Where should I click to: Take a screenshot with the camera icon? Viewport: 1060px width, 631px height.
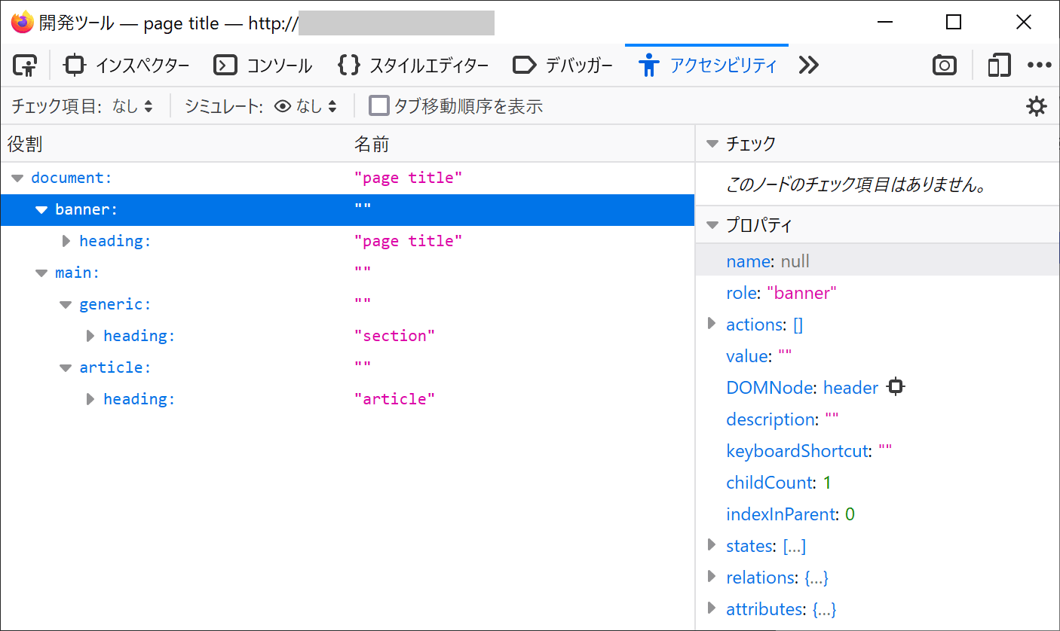(x=944, y=66)
